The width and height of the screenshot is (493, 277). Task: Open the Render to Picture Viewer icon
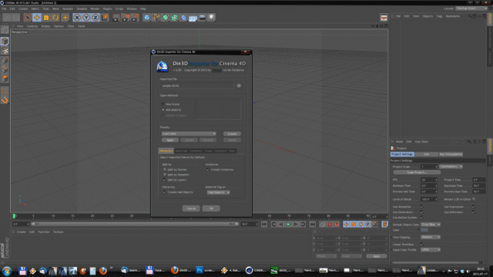pyautogui.click(x=125, y=18)
